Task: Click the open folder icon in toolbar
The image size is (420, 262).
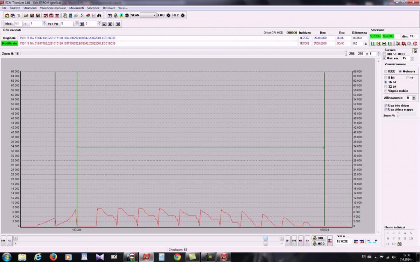Action: (x=26, y=15)
